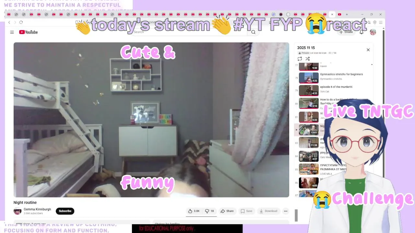Click the Download button

(268, 211)
